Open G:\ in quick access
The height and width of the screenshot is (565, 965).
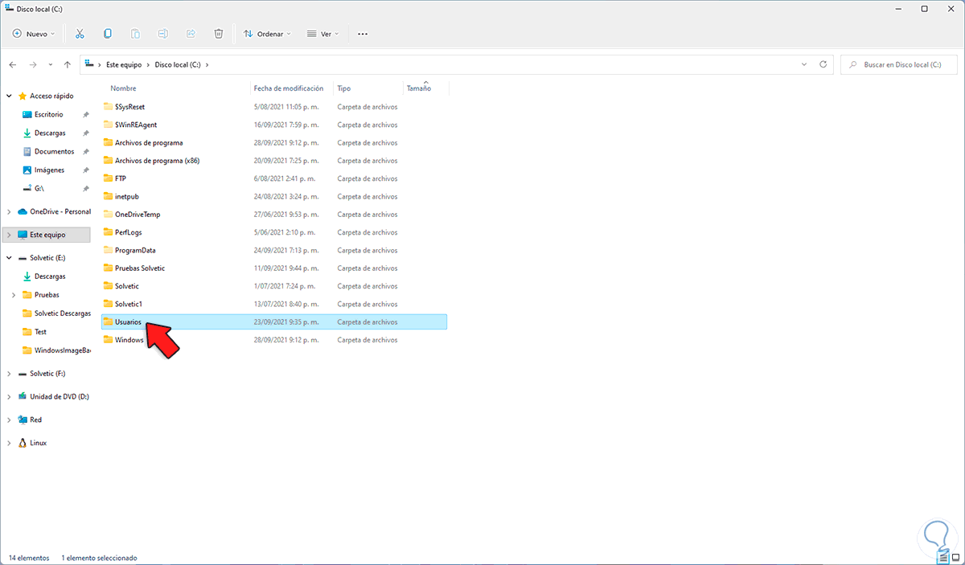pyautogui.click(x=38, y=188)
